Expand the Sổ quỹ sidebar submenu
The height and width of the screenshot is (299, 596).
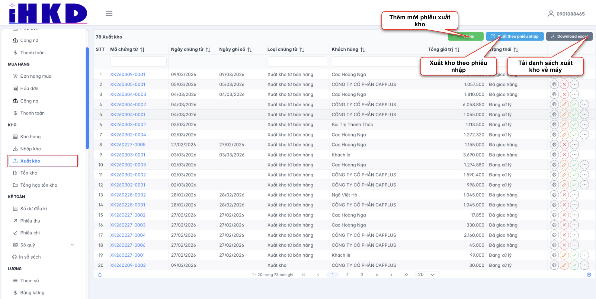(72, 245)
